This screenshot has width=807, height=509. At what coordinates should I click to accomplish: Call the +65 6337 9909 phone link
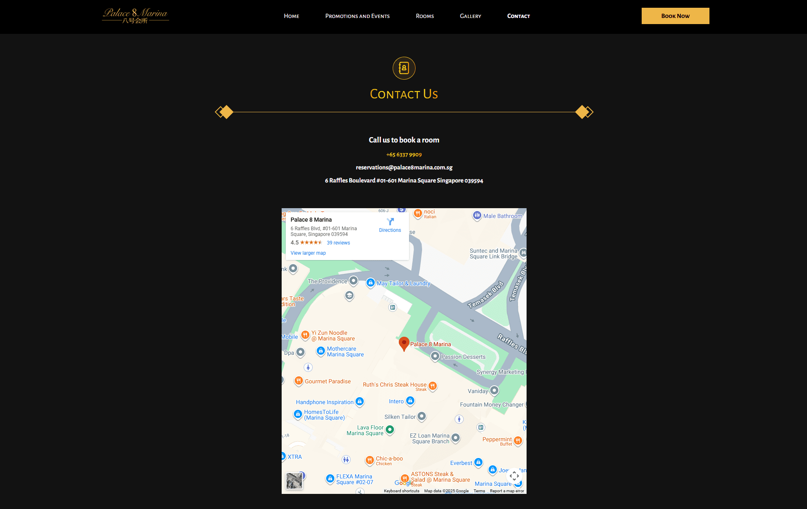[404, 155]
